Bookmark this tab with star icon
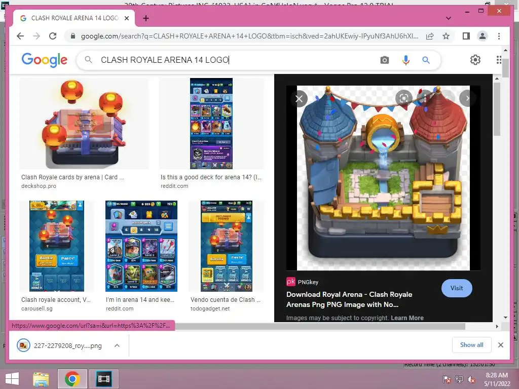The width and height of the screenshot is (519, 389). [446, 36]
